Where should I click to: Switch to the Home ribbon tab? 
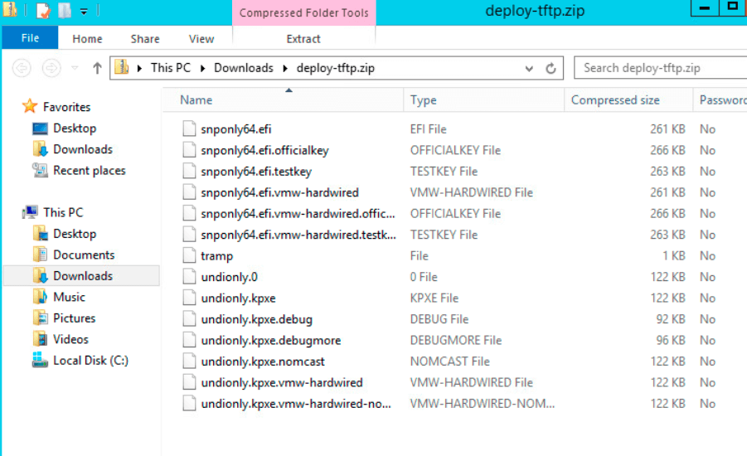[87, 39]
